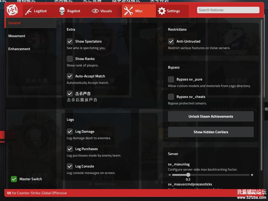Click the crosshair logo icon
Image resolution: width=268 pixels, height=201 pixels.
coord(12,10)
